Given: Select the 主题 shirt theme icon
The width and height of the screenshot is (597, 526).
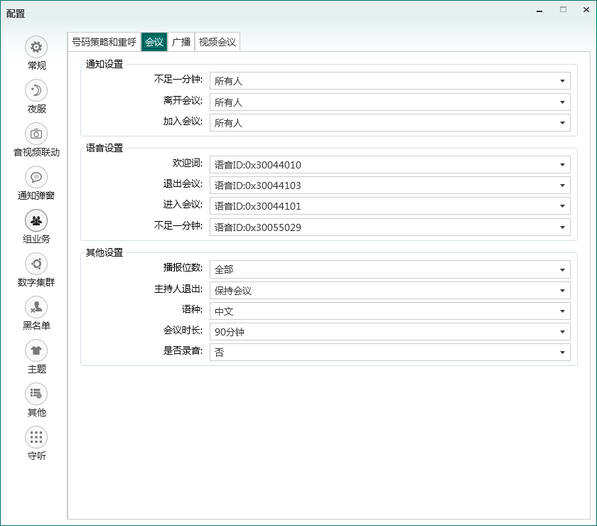Looking at the screenshot, I should pos(36,350).
